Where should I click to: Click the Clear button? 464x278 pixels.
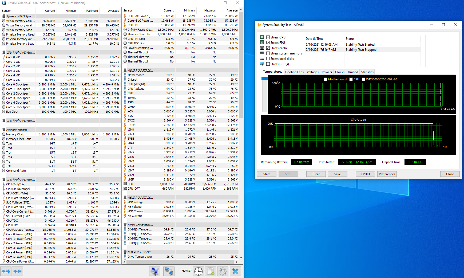[x=316, y=174]
